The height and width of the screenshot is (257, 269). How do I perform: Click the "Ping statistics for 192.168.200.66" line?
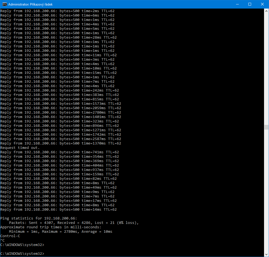click(39, 218)
